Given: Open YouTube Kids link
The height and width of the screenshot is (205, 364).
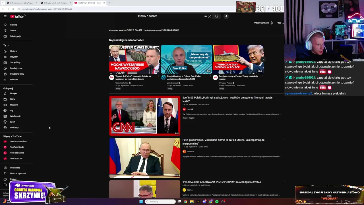Looking at the screenshot, I should (16, 159).
